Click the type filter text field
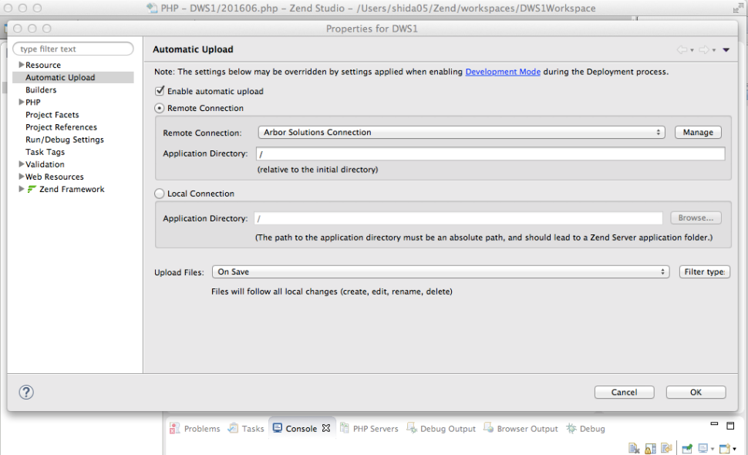Viewport: 748px width, 455px height. tap(73, 49)
